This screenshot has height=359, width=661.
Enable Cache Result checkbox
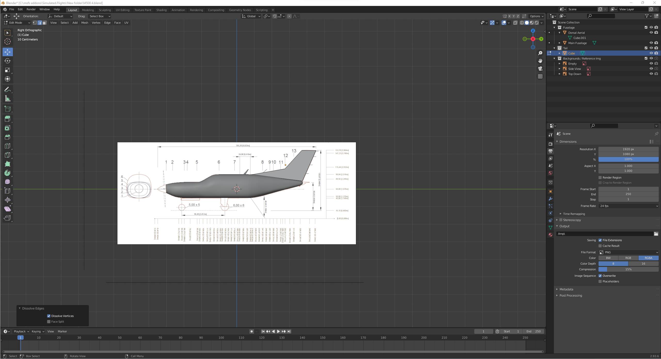point(600,246)
